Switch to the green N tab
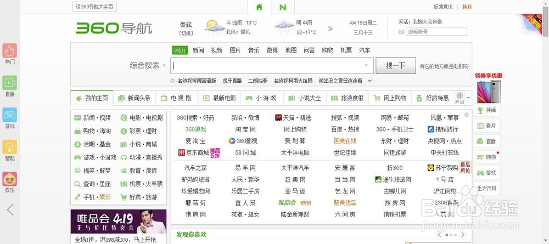549x244 pixels. [x=283, y=7]
